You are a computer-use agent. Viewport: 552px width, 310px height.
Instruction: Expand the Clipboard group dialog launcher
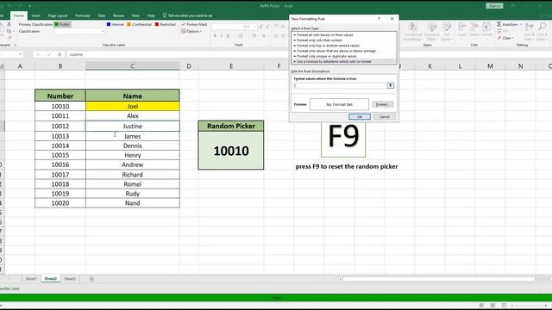15,45
